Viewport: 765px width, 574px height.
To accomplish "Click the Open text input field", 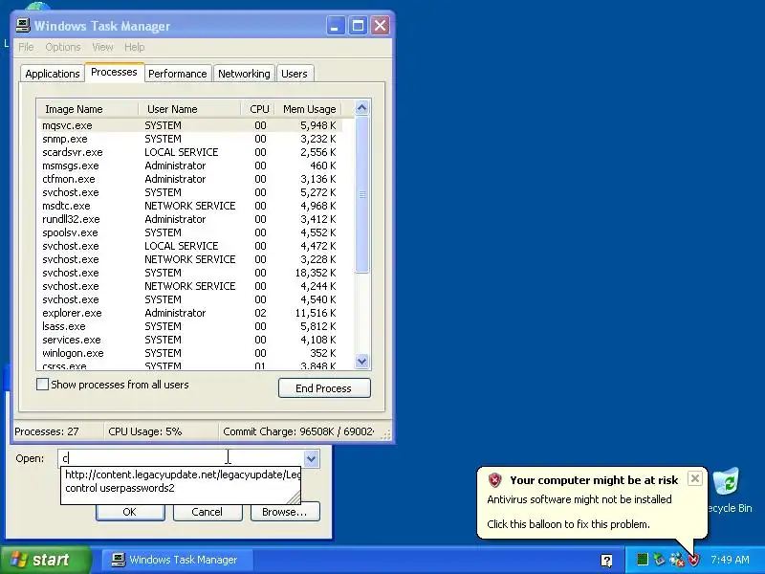I will coord(181,459).
